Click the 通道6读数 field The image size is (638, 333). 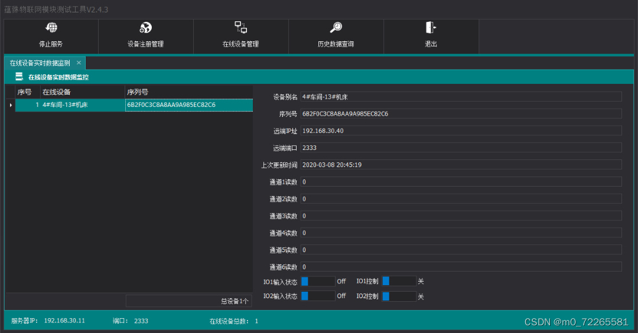tap(461, 267)
